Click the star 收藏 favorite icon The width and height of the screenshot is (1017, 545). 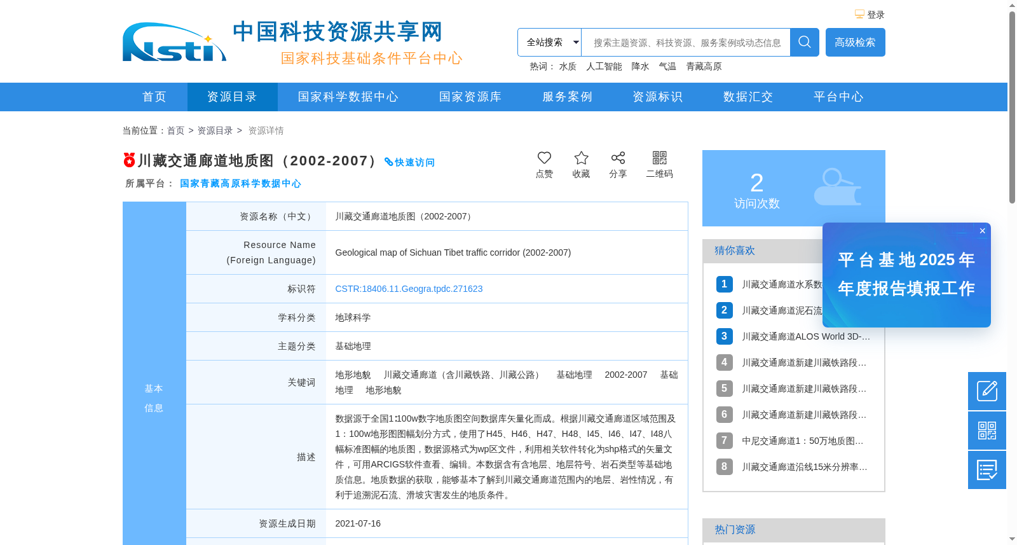click(581, 158)
